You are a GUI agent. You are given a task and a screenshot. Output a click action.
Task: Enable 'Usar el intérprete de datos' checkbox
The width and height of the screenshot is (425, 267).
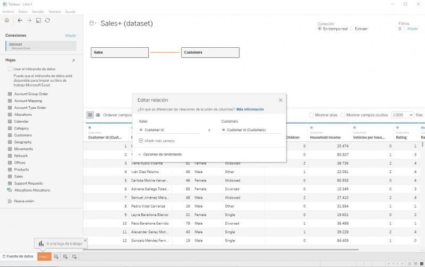10,69
